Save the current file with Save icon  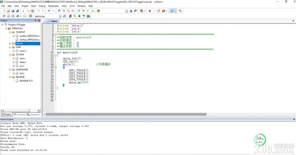[x=13, y=11]
